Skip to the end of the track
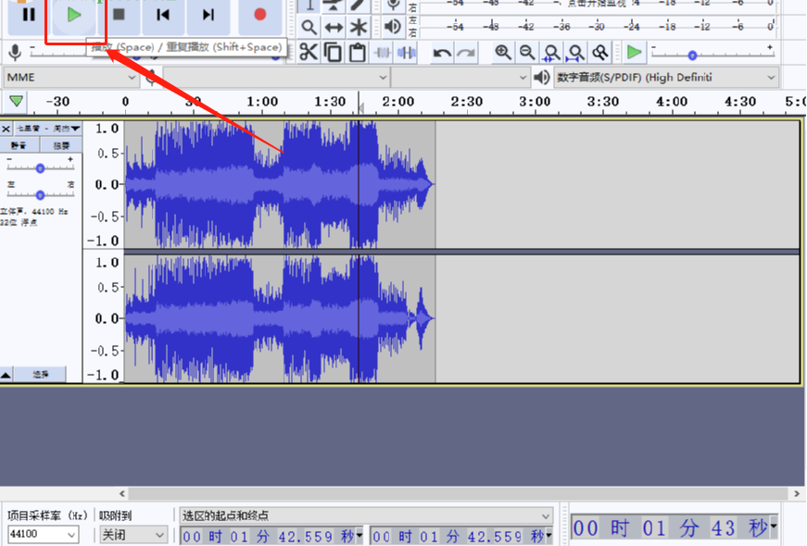This screenshot has height=546, width=807. click(x=208, y=15)
